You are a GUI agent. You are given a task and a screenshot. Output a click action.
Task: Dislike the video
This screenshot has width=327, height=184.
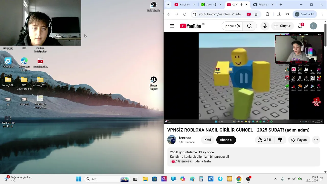[280, 140]
